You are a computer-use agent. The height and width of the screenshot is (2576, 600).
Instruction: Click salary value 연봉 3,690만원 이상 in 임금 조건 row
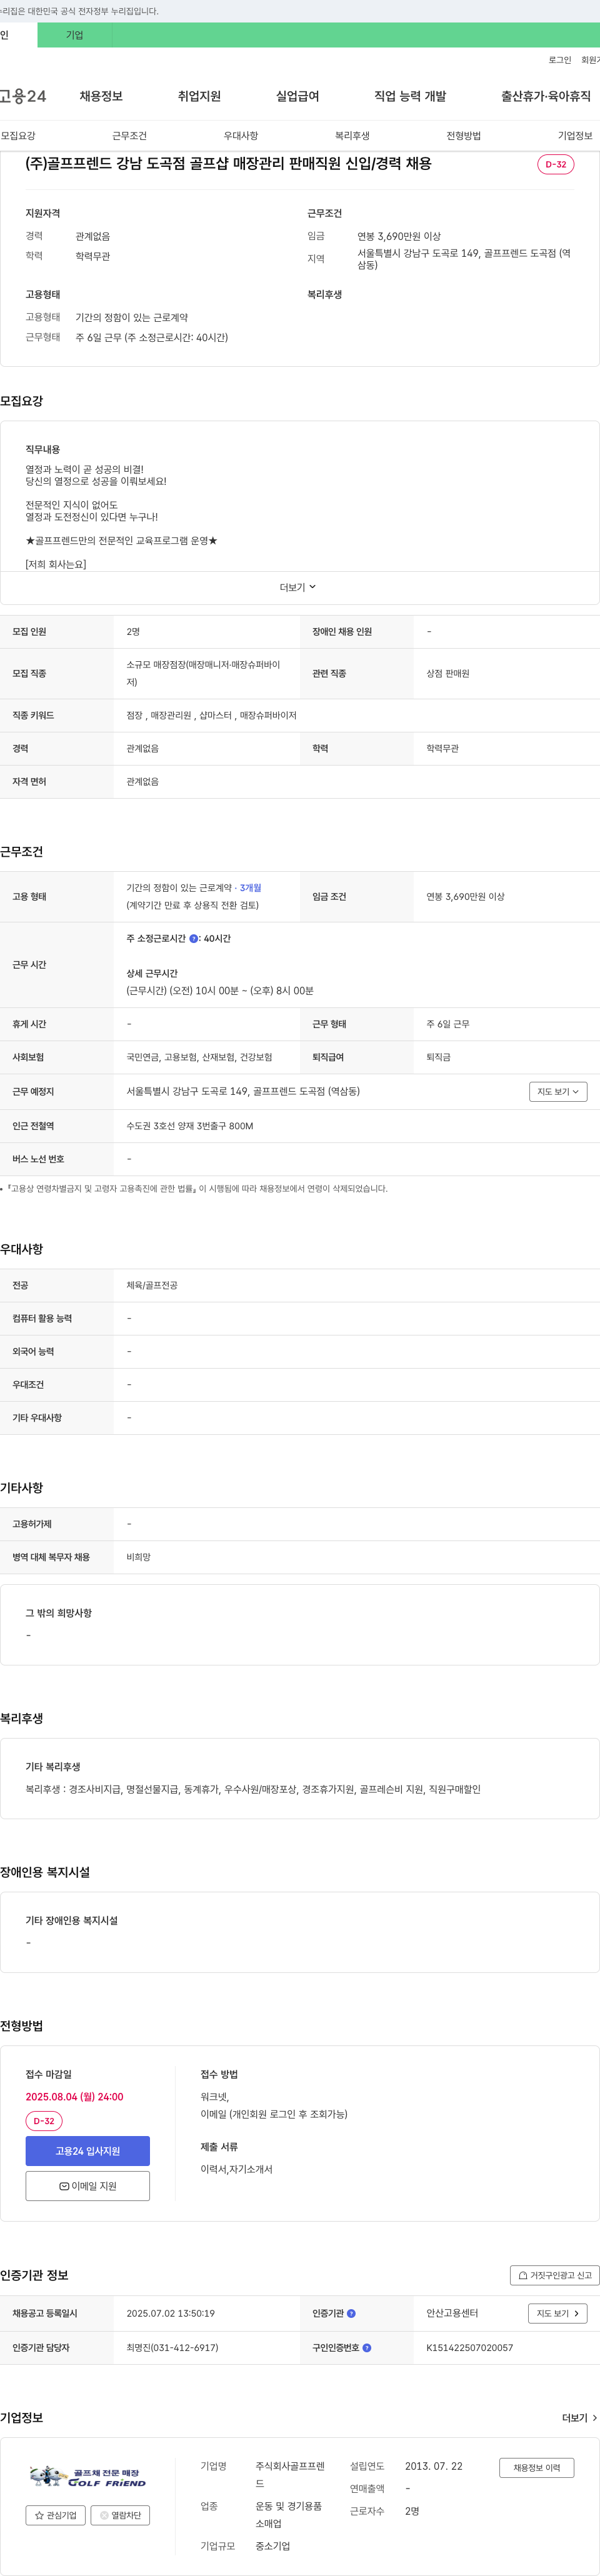[x=465, y=897]
